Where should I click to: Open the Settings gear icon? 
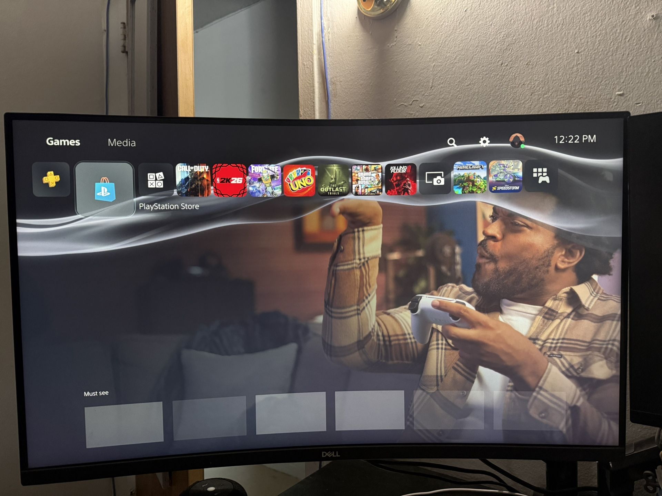[484, 142]
